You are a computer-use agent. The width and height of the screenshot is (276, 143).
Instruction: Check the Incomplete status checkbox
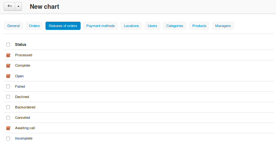coord(8,138)
